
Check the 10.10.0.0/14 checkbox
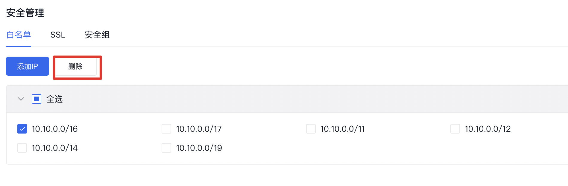tap(22, 148)
